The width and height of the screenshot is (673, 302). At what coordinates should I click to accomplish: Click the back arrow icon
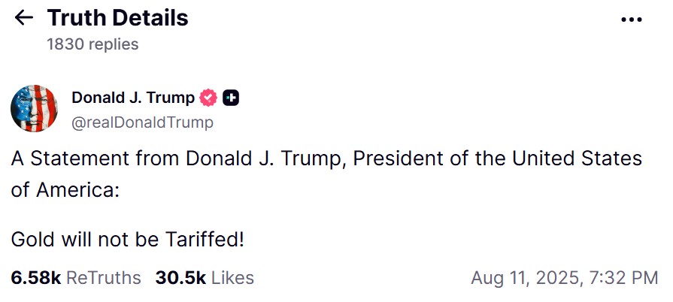pyautogui.click(x=24, y=18)
